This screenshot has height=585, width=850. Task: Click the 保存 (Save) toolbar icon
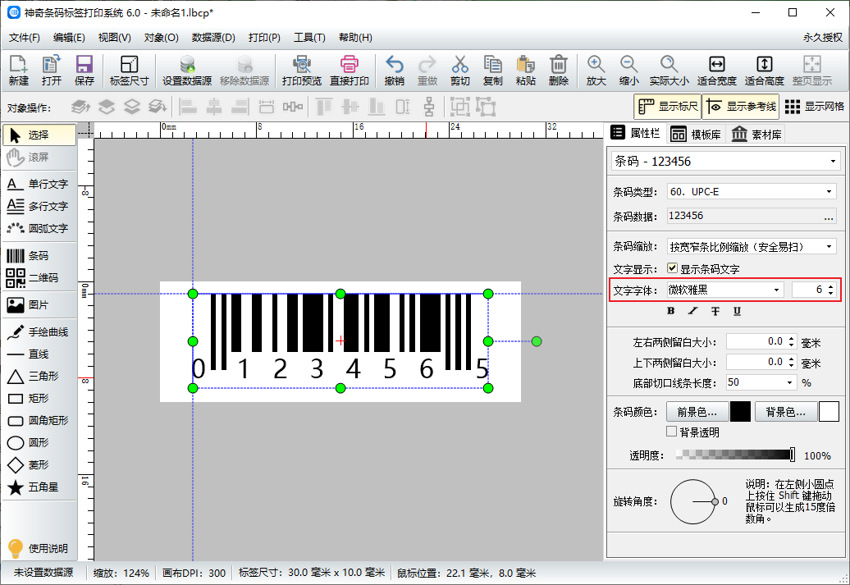pos(84,71)
